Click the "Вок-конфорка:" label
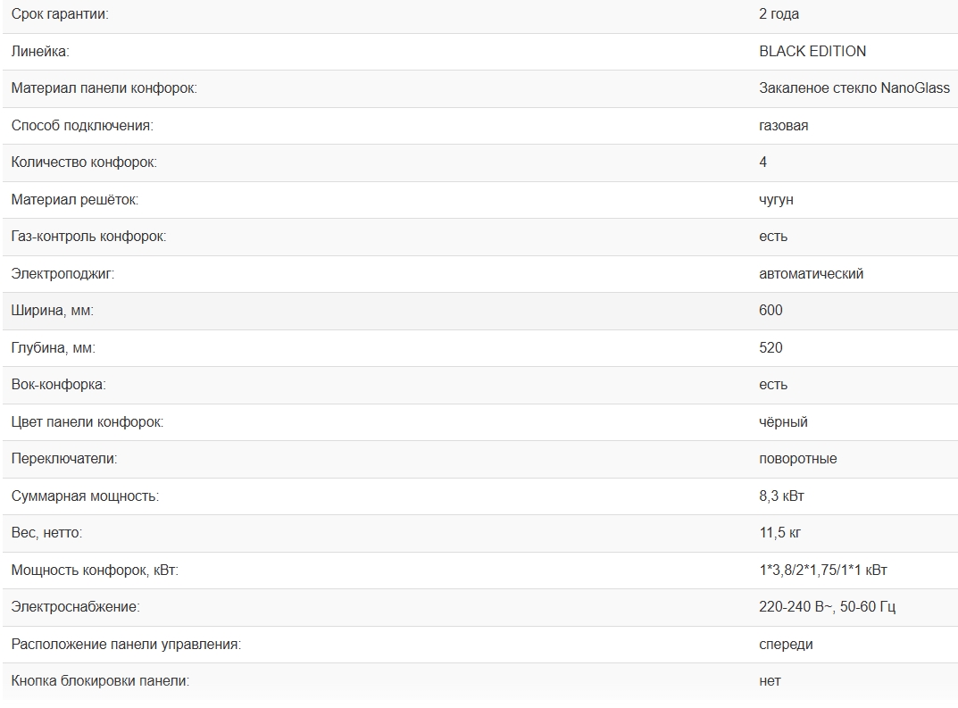The width and height of the screenshot is (958, 708). tap(58, 385)
